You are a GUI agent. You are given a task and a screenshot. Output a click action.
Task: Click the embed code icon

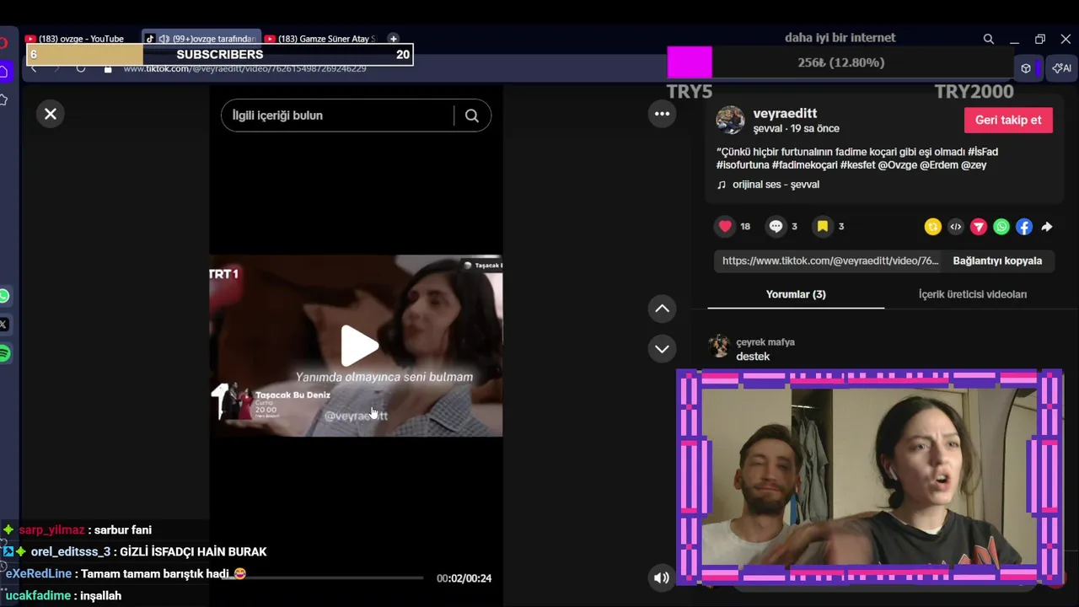point(955,227)
